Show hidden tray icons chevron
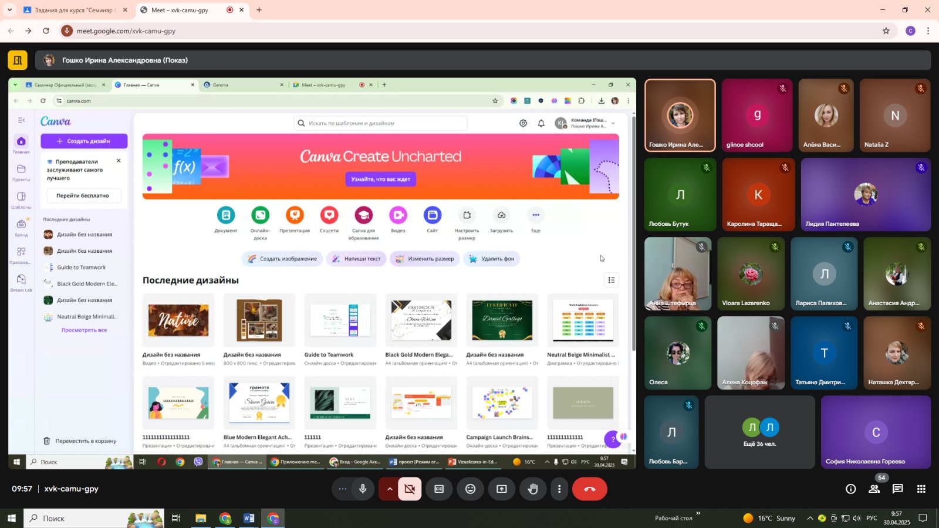The width and height of the screenshot is (939, 528). 810,518
